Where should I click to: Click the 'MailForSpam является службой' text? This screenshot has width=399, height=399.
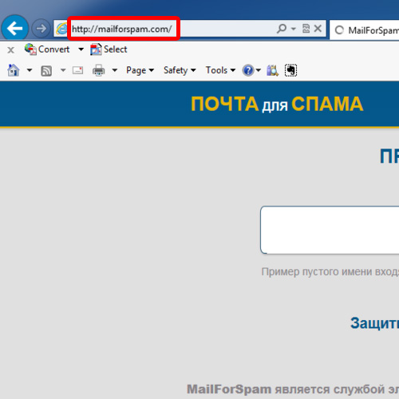coord(285,389)
